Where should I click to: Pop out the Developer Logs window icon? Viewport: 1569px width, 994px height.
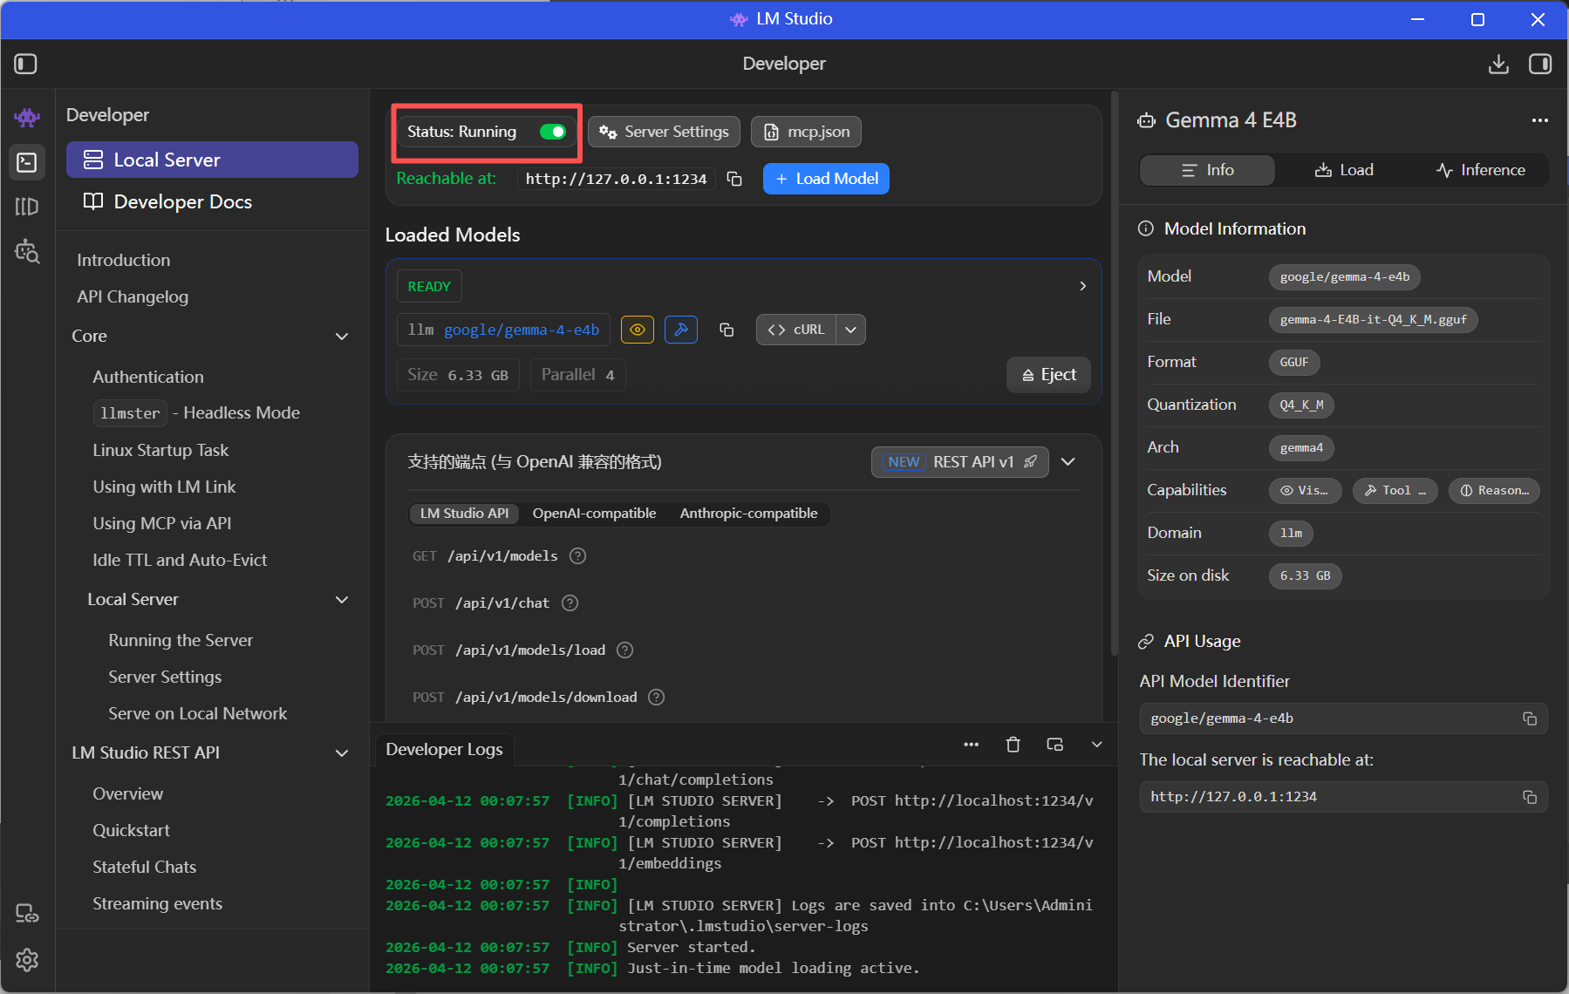pyautogui.click(x=1055, y=745)
